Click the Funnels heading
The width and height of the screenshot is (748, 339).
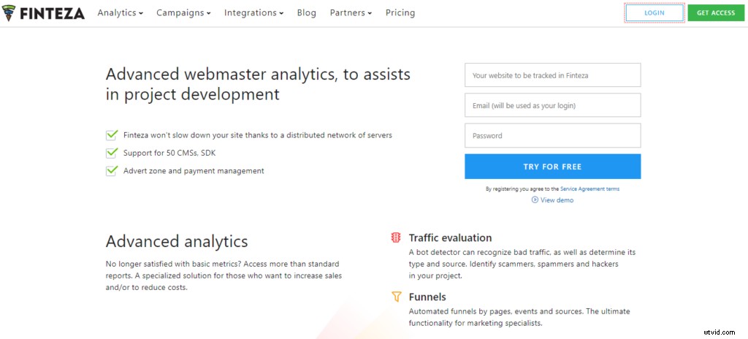(427, 297)
